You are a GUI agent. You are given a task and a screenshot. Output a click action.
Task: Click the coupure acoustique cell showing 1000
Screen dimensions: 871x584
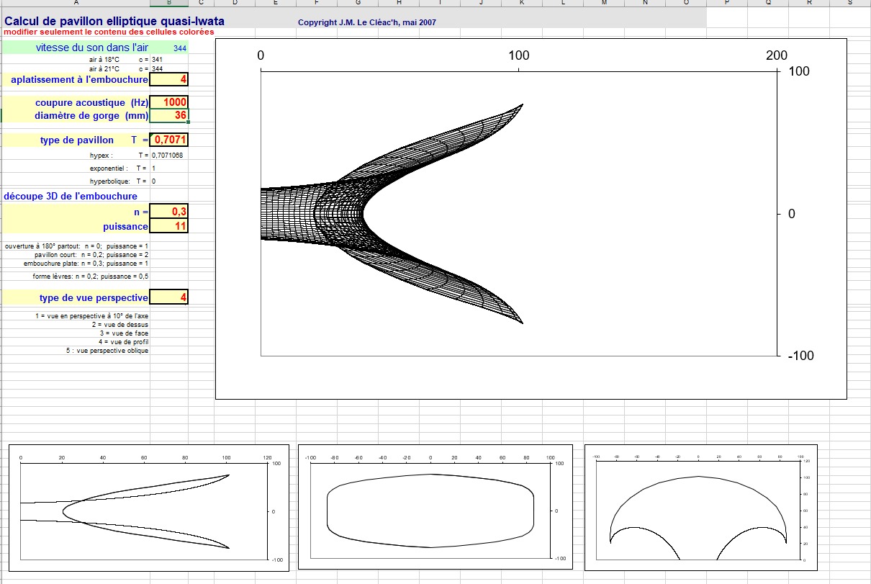click(x=168, y=103)
